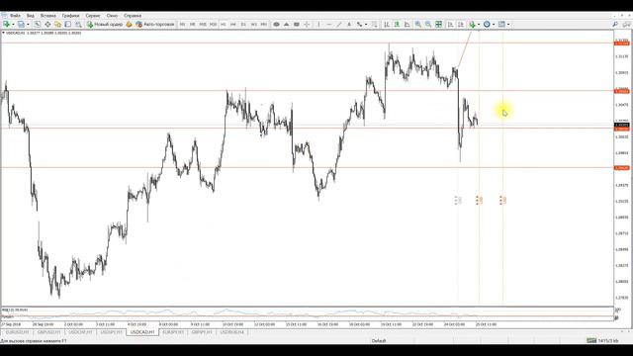The width and height of the screenshot is (633, 356).
Task: Open the Файл menu
Action: pyautogui.click(x=15, y=16)
